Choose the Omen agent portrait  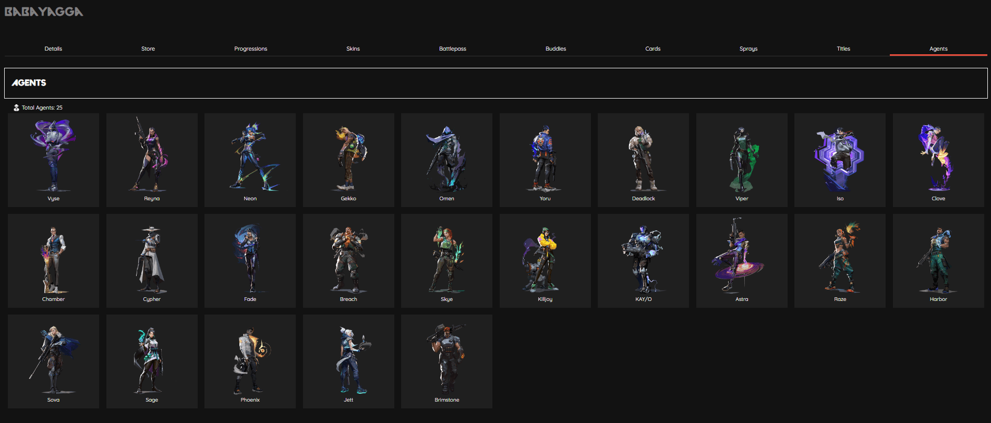tap(446, 155)
